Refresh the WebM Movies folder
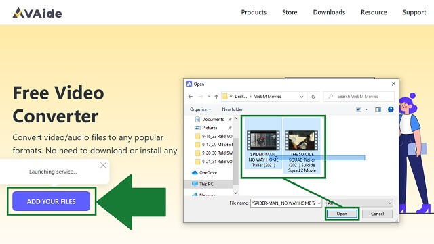This screenshot has height=244, width=434. coord(313,97)
